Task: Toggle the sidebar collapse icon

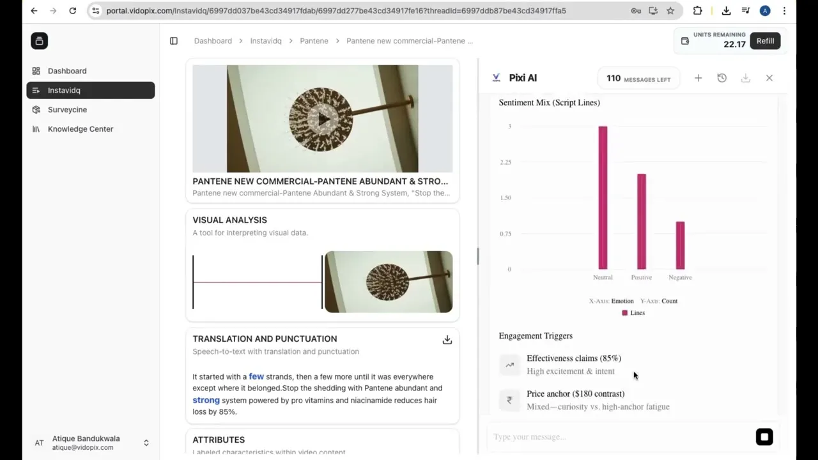Action: [x=174, y=41]
